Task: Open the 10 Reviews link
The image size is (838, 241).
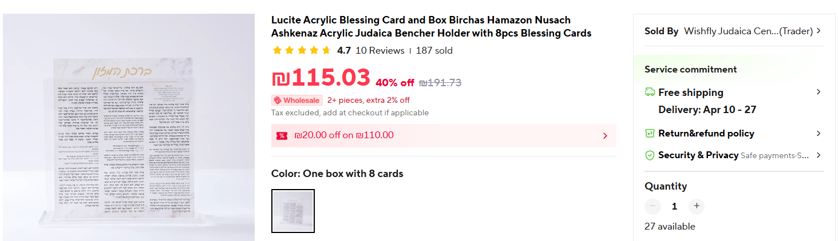Action: 380,50
